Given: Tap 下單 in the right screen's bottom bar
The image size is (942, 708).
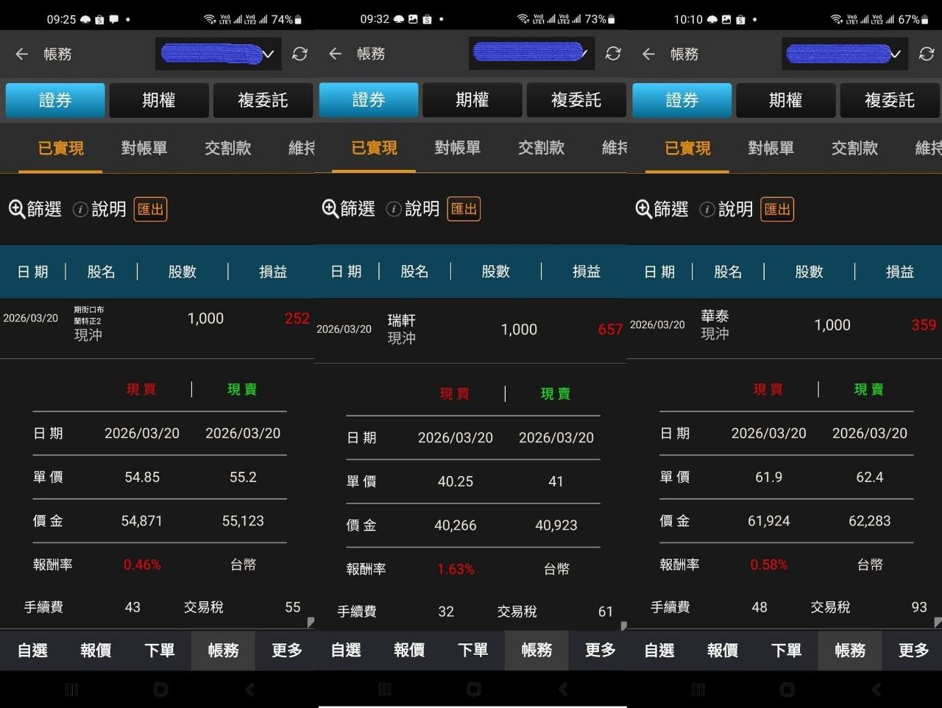Looking at the screenshot, I should pos(786,650).
